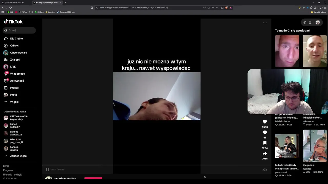Image resolution: width=328 pixels, height=184 pixels.
Task: Save video with bookmark icon
Action: click(265, 143)
